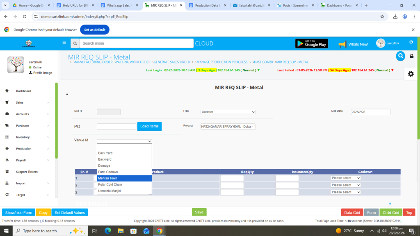Click the padlock lock icon
420x236 pixels.
click(x=412, y=57)
